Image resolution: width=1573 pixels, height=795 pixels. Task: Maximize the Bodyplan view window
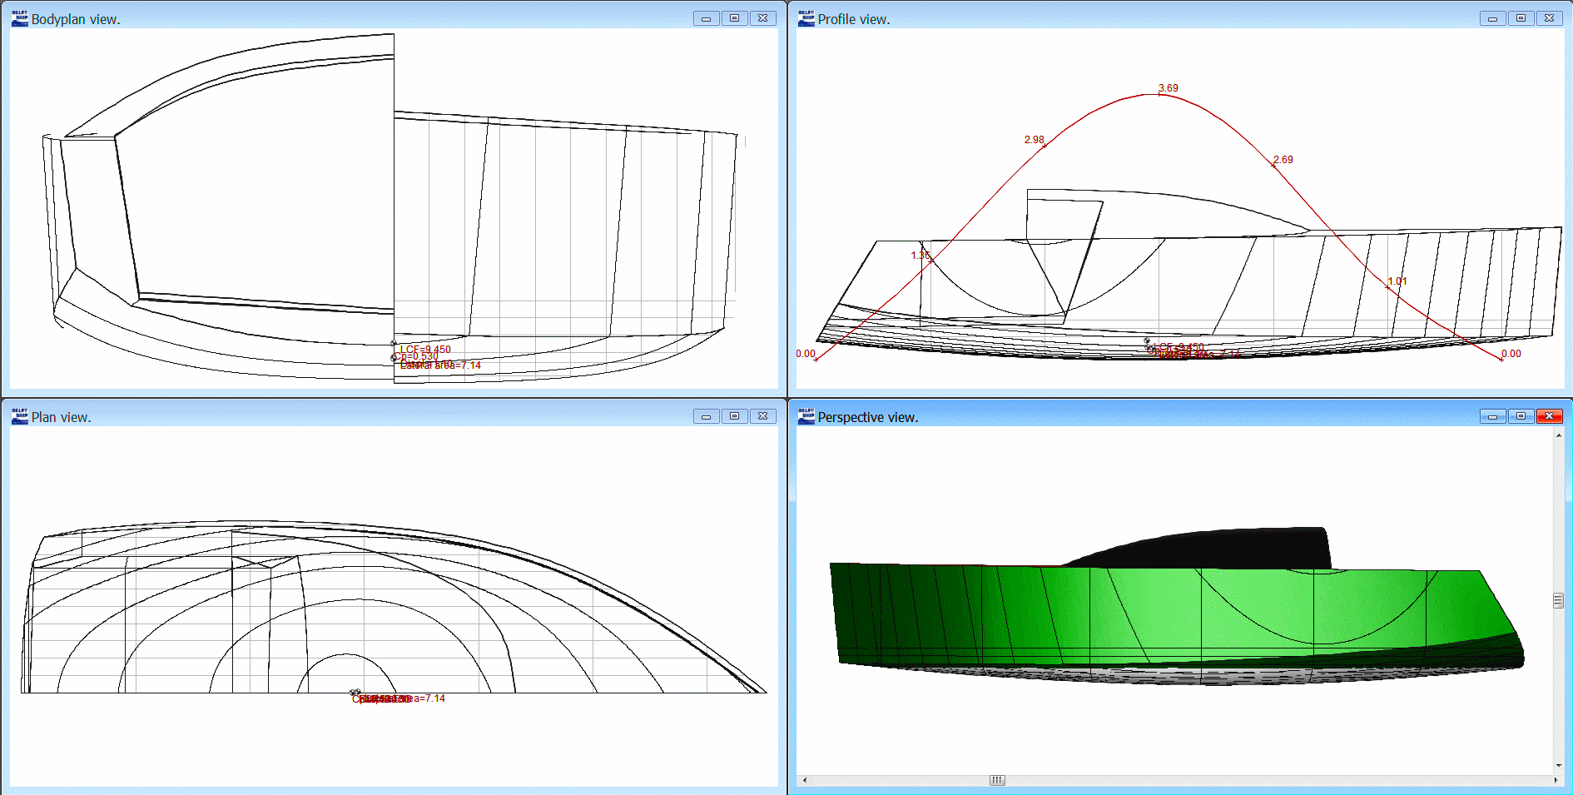(734, 18)
